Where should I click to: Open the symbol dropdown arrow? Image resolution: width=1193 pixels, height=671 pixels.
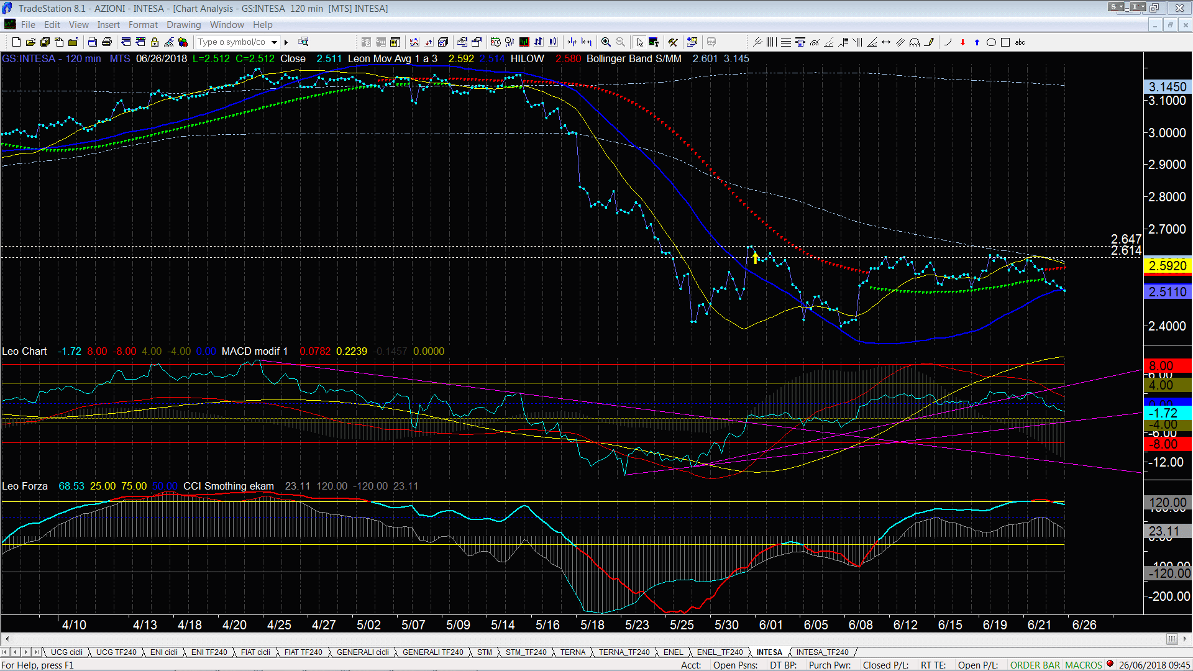[274, 42]
